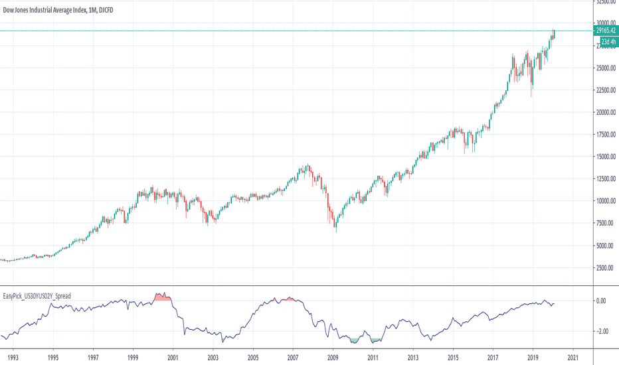
Task: Click the 22500.00 price axis label
Action: pyautogui.click(x=606, y=90)
